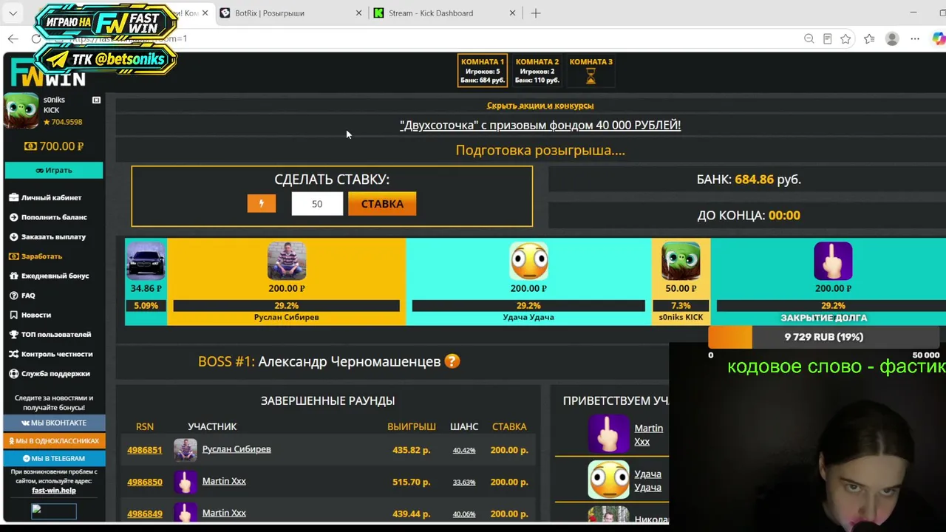Open round 4986851 link
The image size is (946, 532).
[144, 450]
